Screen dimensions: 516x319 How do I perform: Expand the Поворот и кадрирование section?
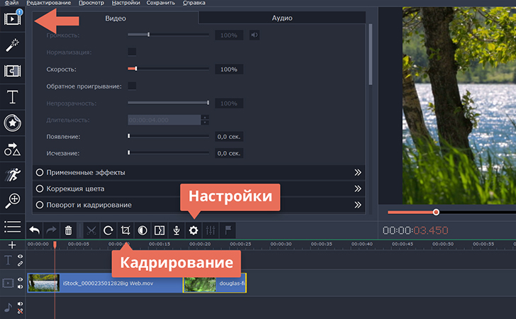point(198,205)
